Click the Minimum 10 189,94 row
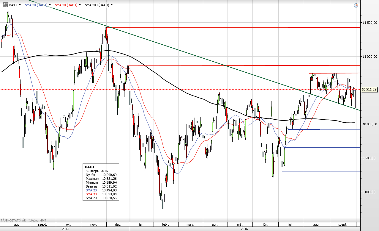Screen dimensions: 379x231 101,182
